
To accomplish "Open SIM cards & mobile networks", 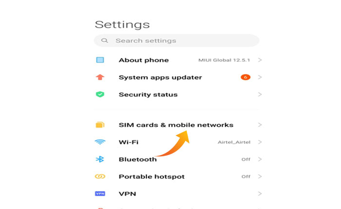I will tap(176, 125).
